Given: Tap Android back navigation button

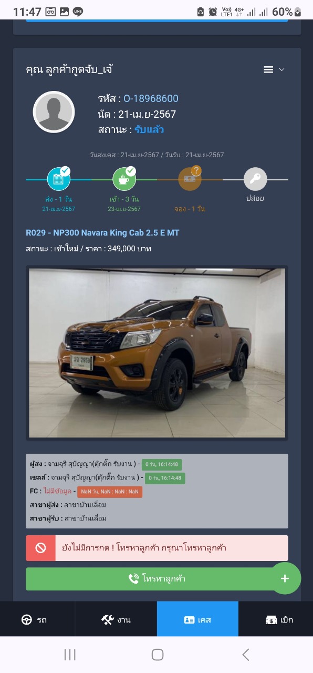Looking at the screenshot, I should tap(245, 655).
